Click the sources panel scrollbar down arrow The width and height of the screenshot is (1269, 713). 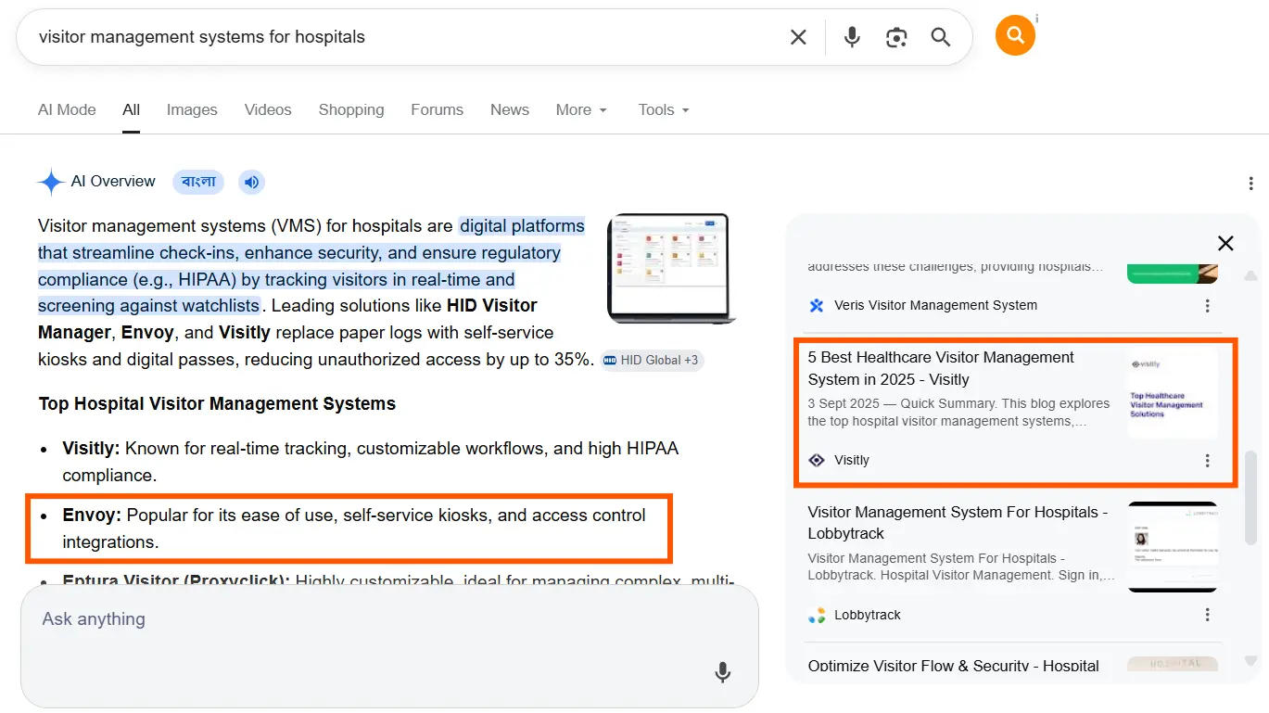tap(1250, 661)
